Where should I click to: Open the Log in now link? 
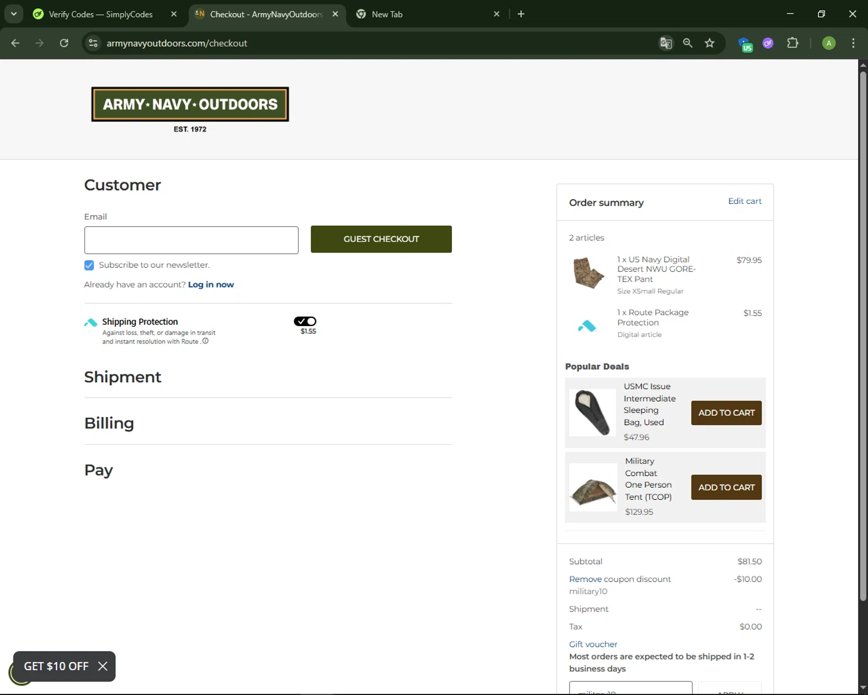(211, 284)
